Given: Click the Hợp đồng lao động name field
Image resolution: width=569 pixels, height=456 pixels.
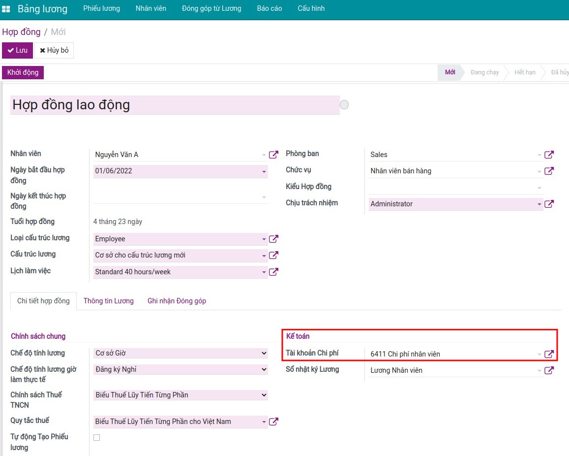Looking at the screenshot, I should pos(175,105).
